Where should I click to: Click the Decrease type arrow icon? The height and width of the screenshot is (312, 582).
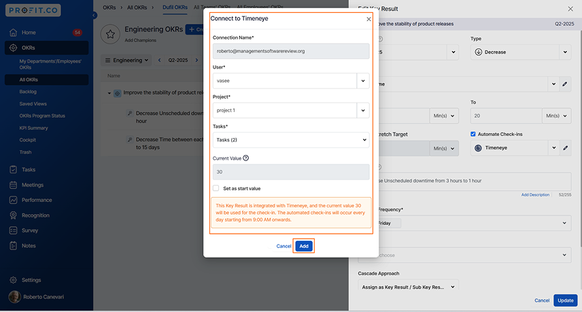click(479, 52)
